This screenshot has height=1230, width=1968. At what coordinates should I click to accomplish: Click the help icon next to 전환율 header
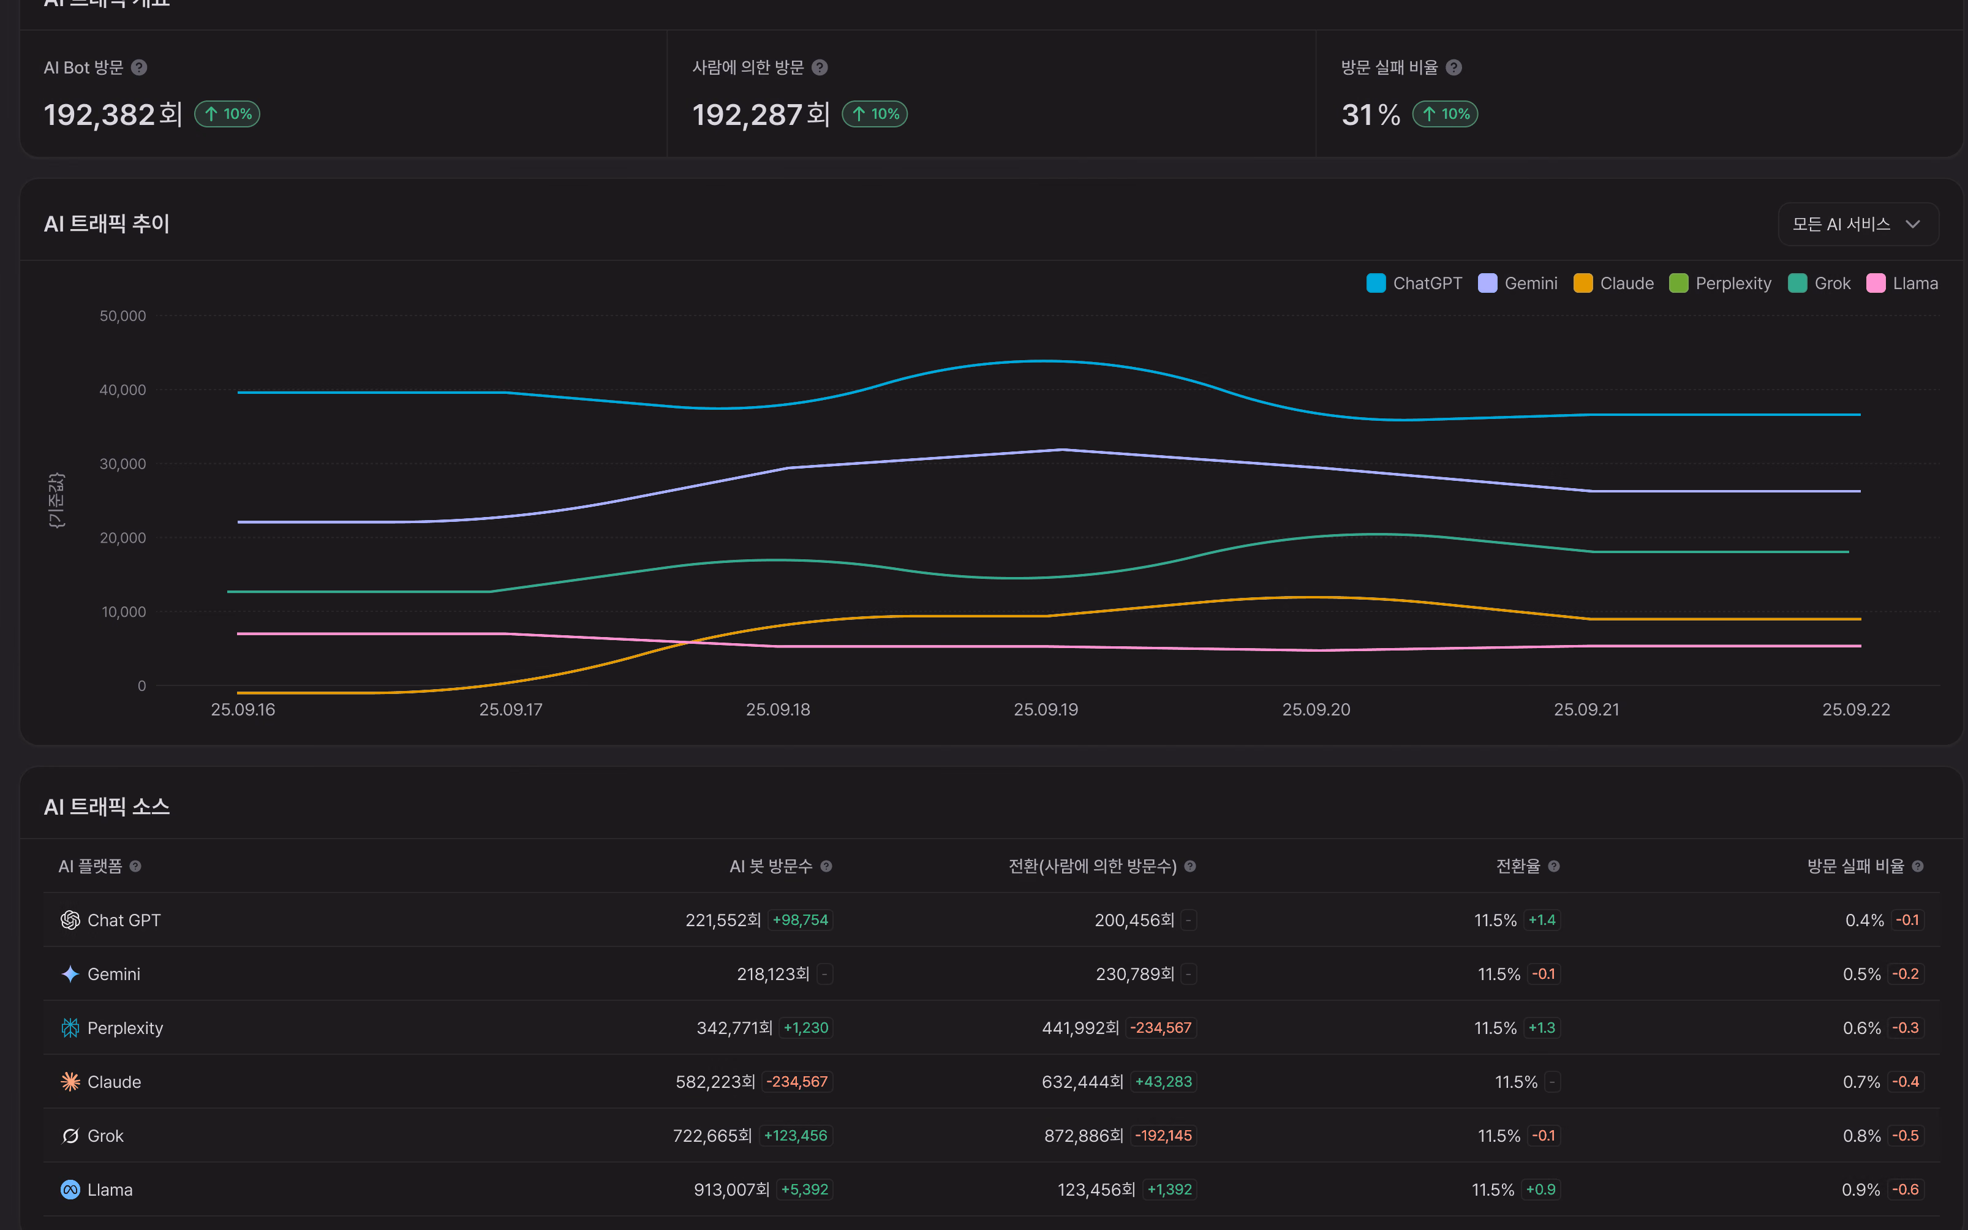pos(1554,866)
